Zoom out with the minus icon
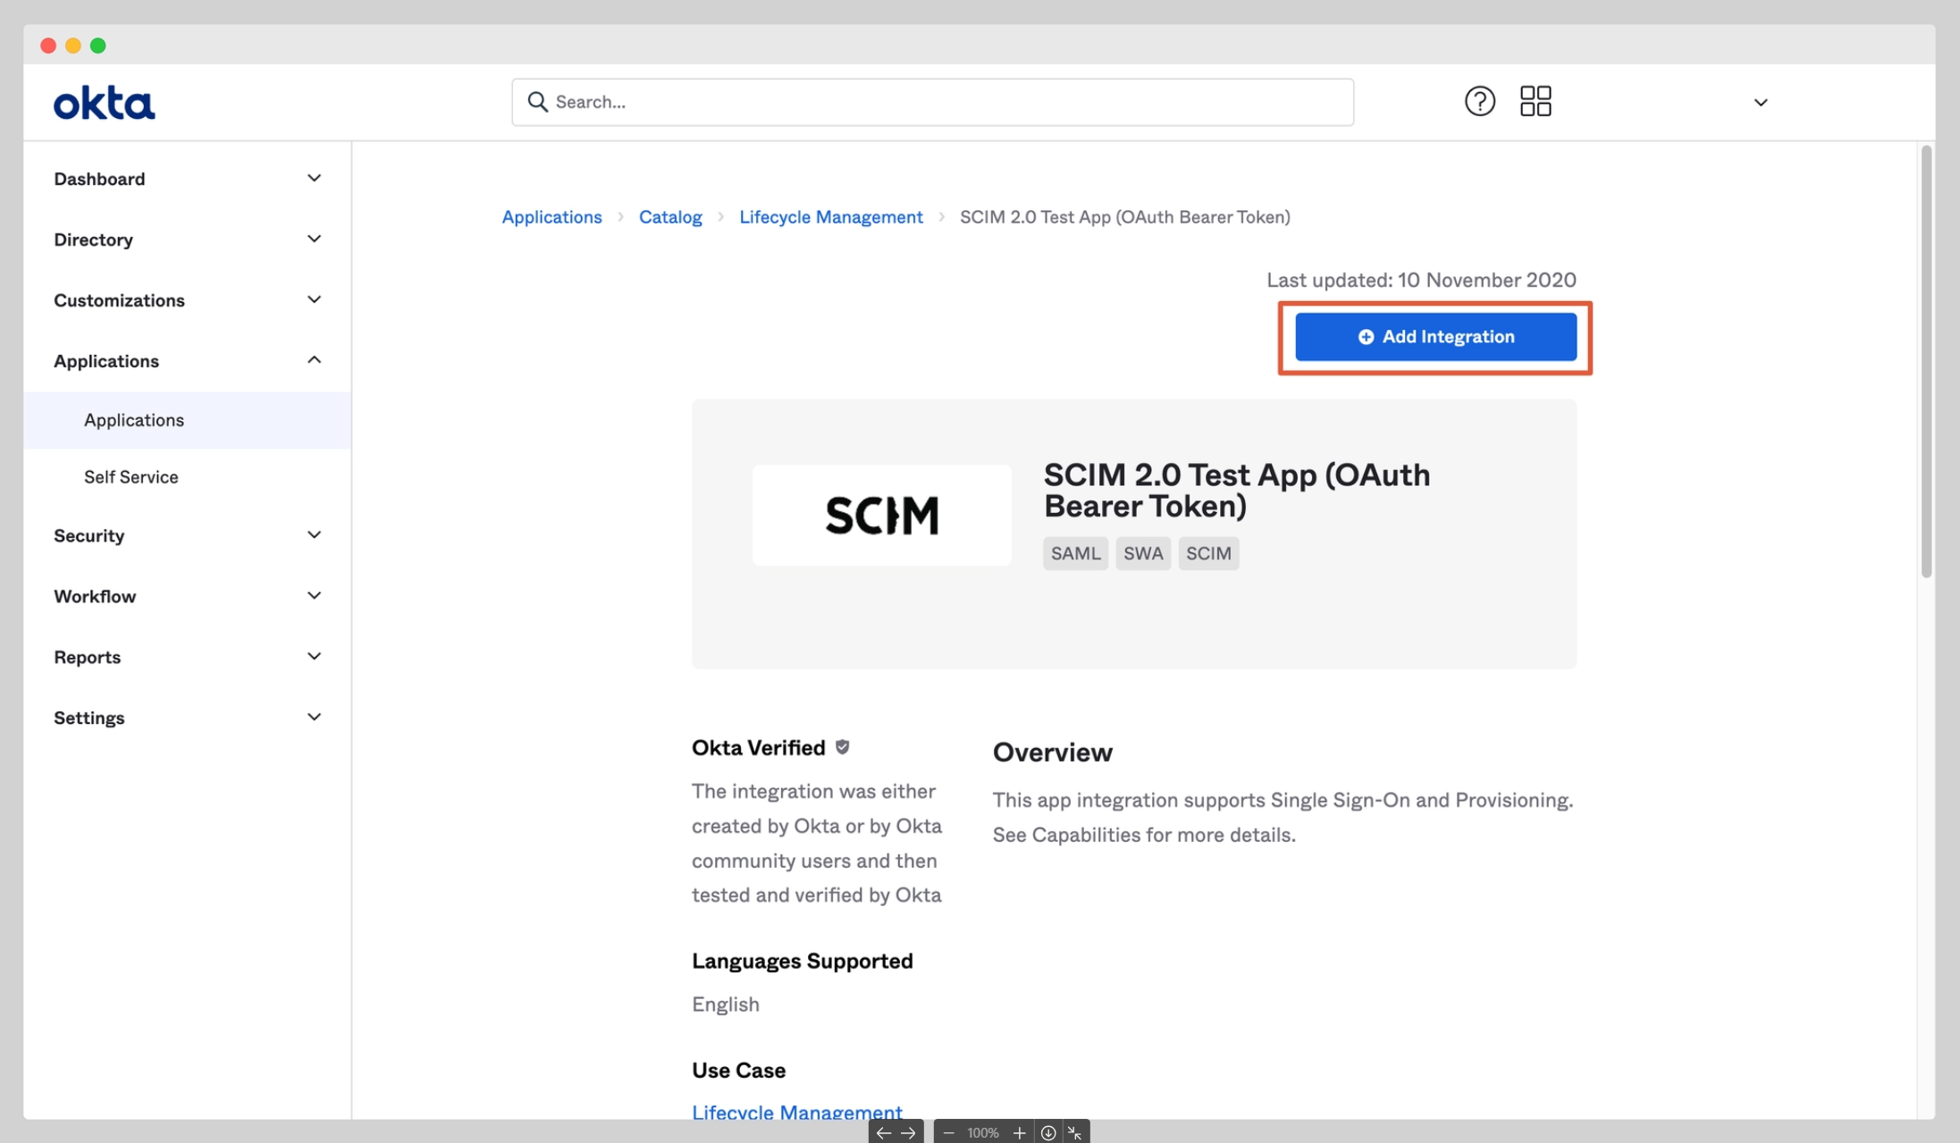 pyautogui.click(x=948, y=1132)
